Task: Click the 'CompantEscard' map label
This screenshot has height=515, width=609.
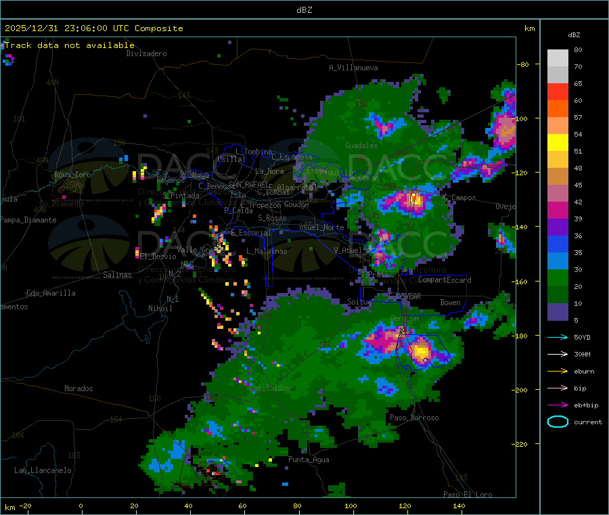Action: (x=445, y=279)
